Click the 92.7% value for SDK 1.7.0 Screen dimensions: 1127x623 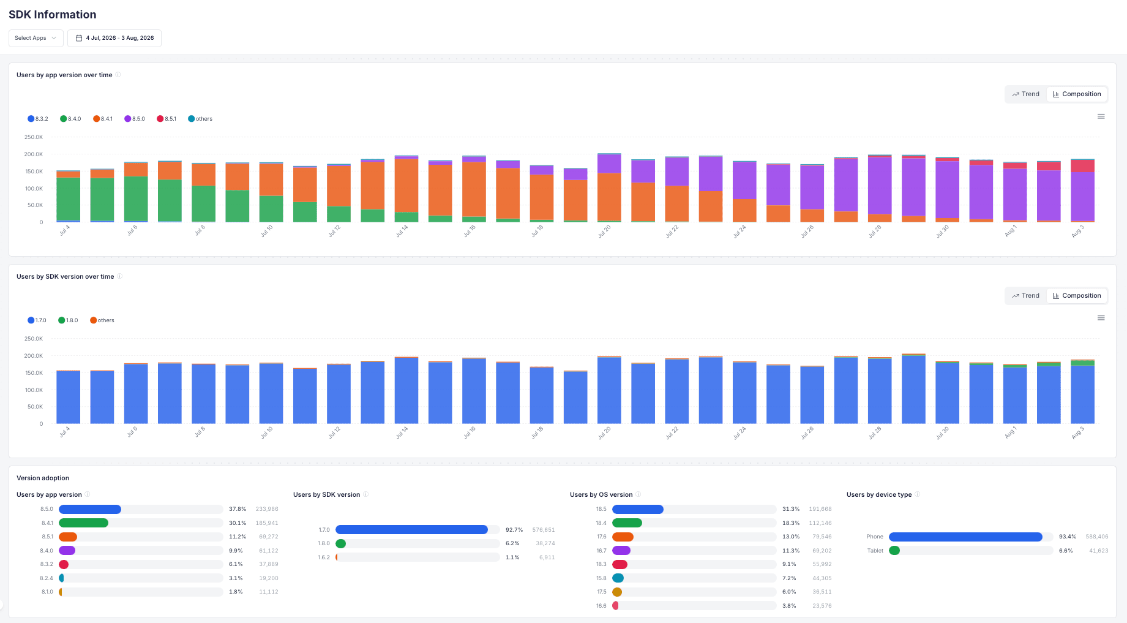(514, 530)
